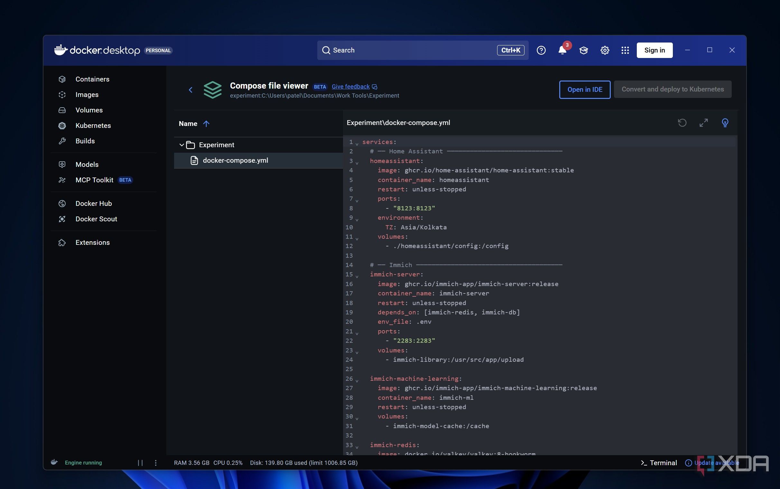Open Settings gear icon

tap(605, 50)
